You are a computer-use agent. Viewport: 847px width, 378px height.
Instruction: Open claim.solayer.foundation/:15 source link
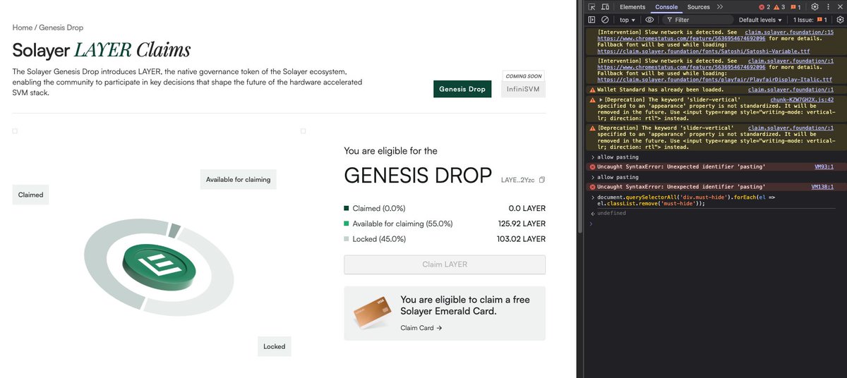[x=789, y=32]
